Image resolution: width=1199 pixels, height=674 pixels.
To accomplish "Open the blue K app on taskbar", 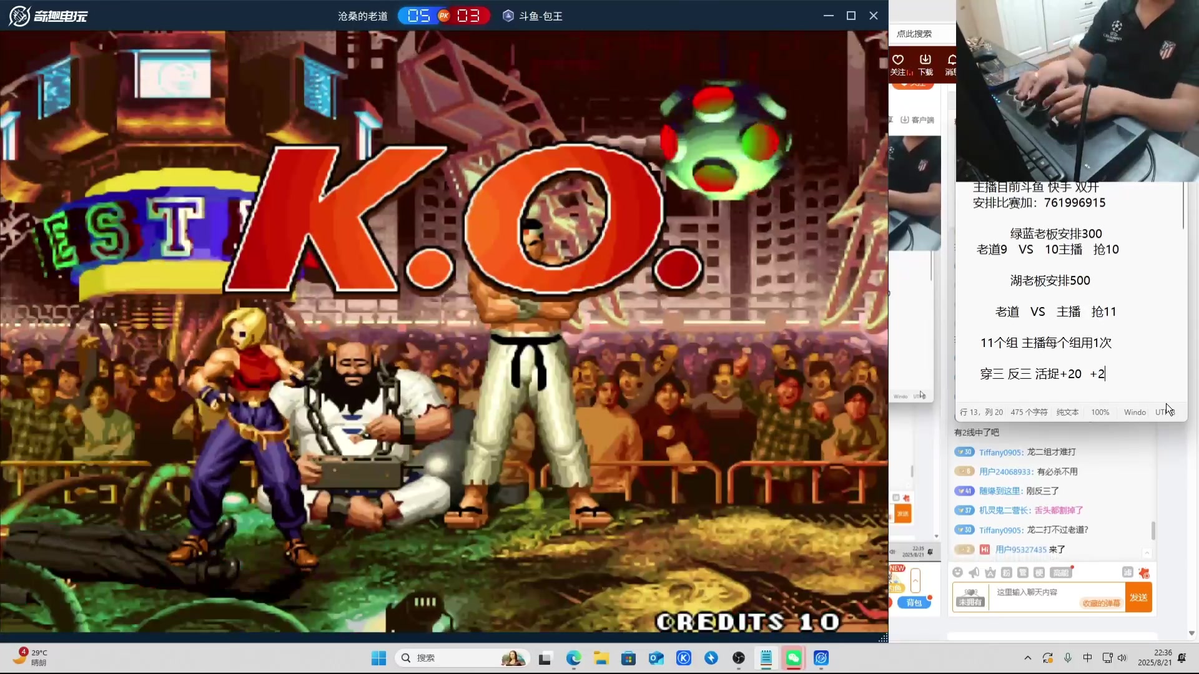I will pos(684,658).
